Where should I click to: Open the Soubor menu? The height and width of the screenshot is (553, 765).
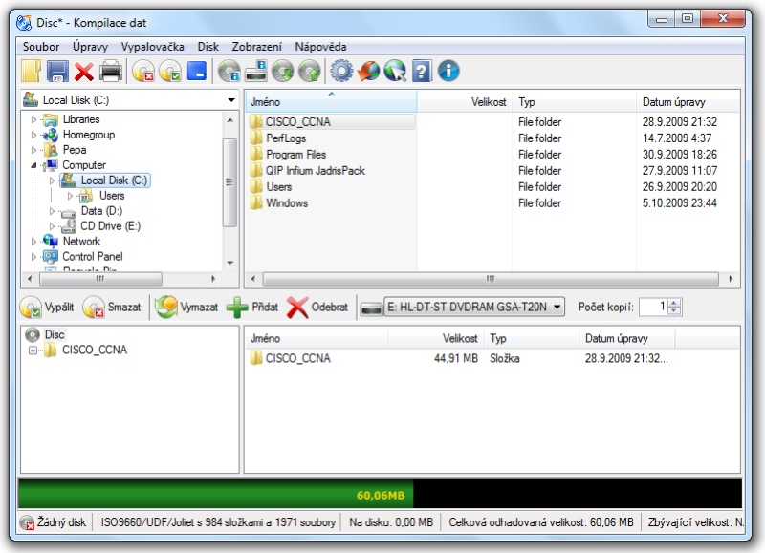41,47
